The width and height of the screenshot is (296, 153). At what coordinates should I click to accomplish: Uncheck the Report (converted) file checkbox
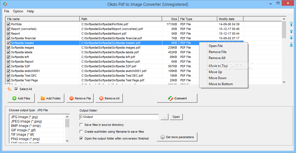tap(8, 29)
